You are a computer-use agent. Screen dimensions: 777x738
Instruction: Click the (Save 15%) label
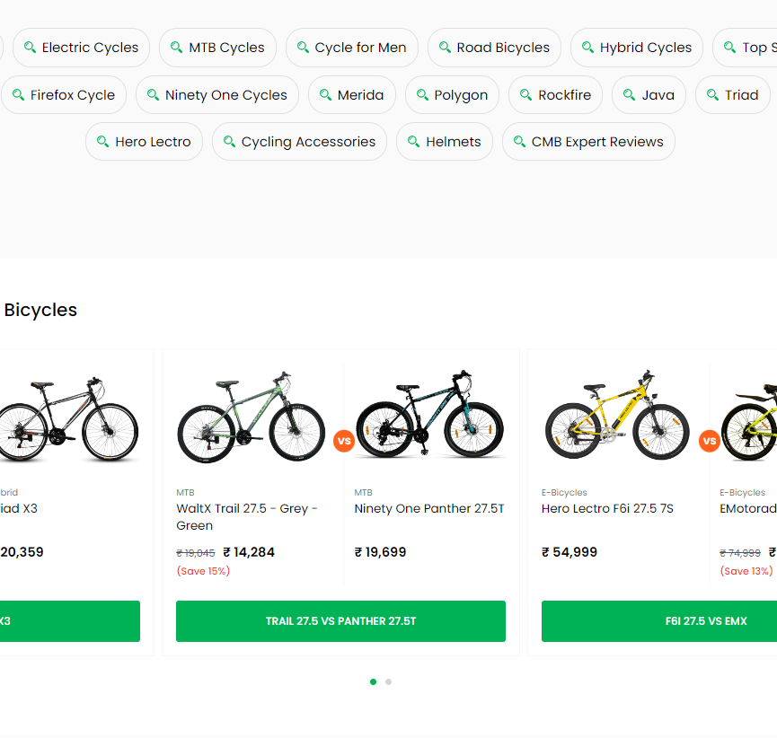click(203, 571)
